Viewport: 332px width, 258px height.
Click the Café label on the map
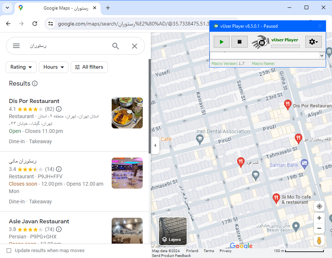(x=166, y=139)
